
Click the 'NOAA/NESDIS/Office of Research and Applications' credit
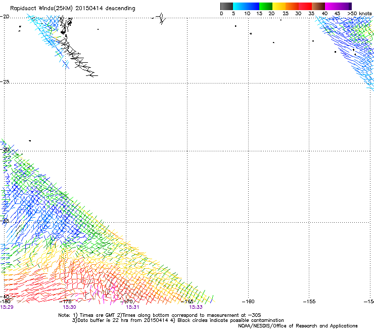tap(298, 326)
